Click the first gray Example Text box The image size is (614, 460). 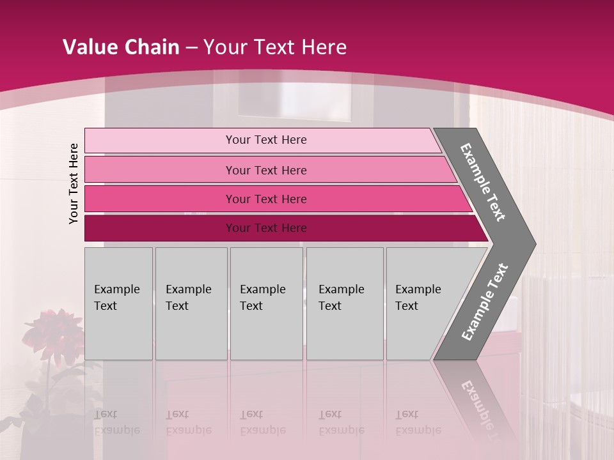pyautogui.click(x=119, y=303)
